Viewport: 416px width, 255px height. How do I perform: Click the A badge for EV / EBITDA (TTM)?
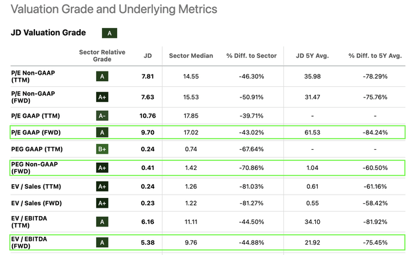pos(102,222)
